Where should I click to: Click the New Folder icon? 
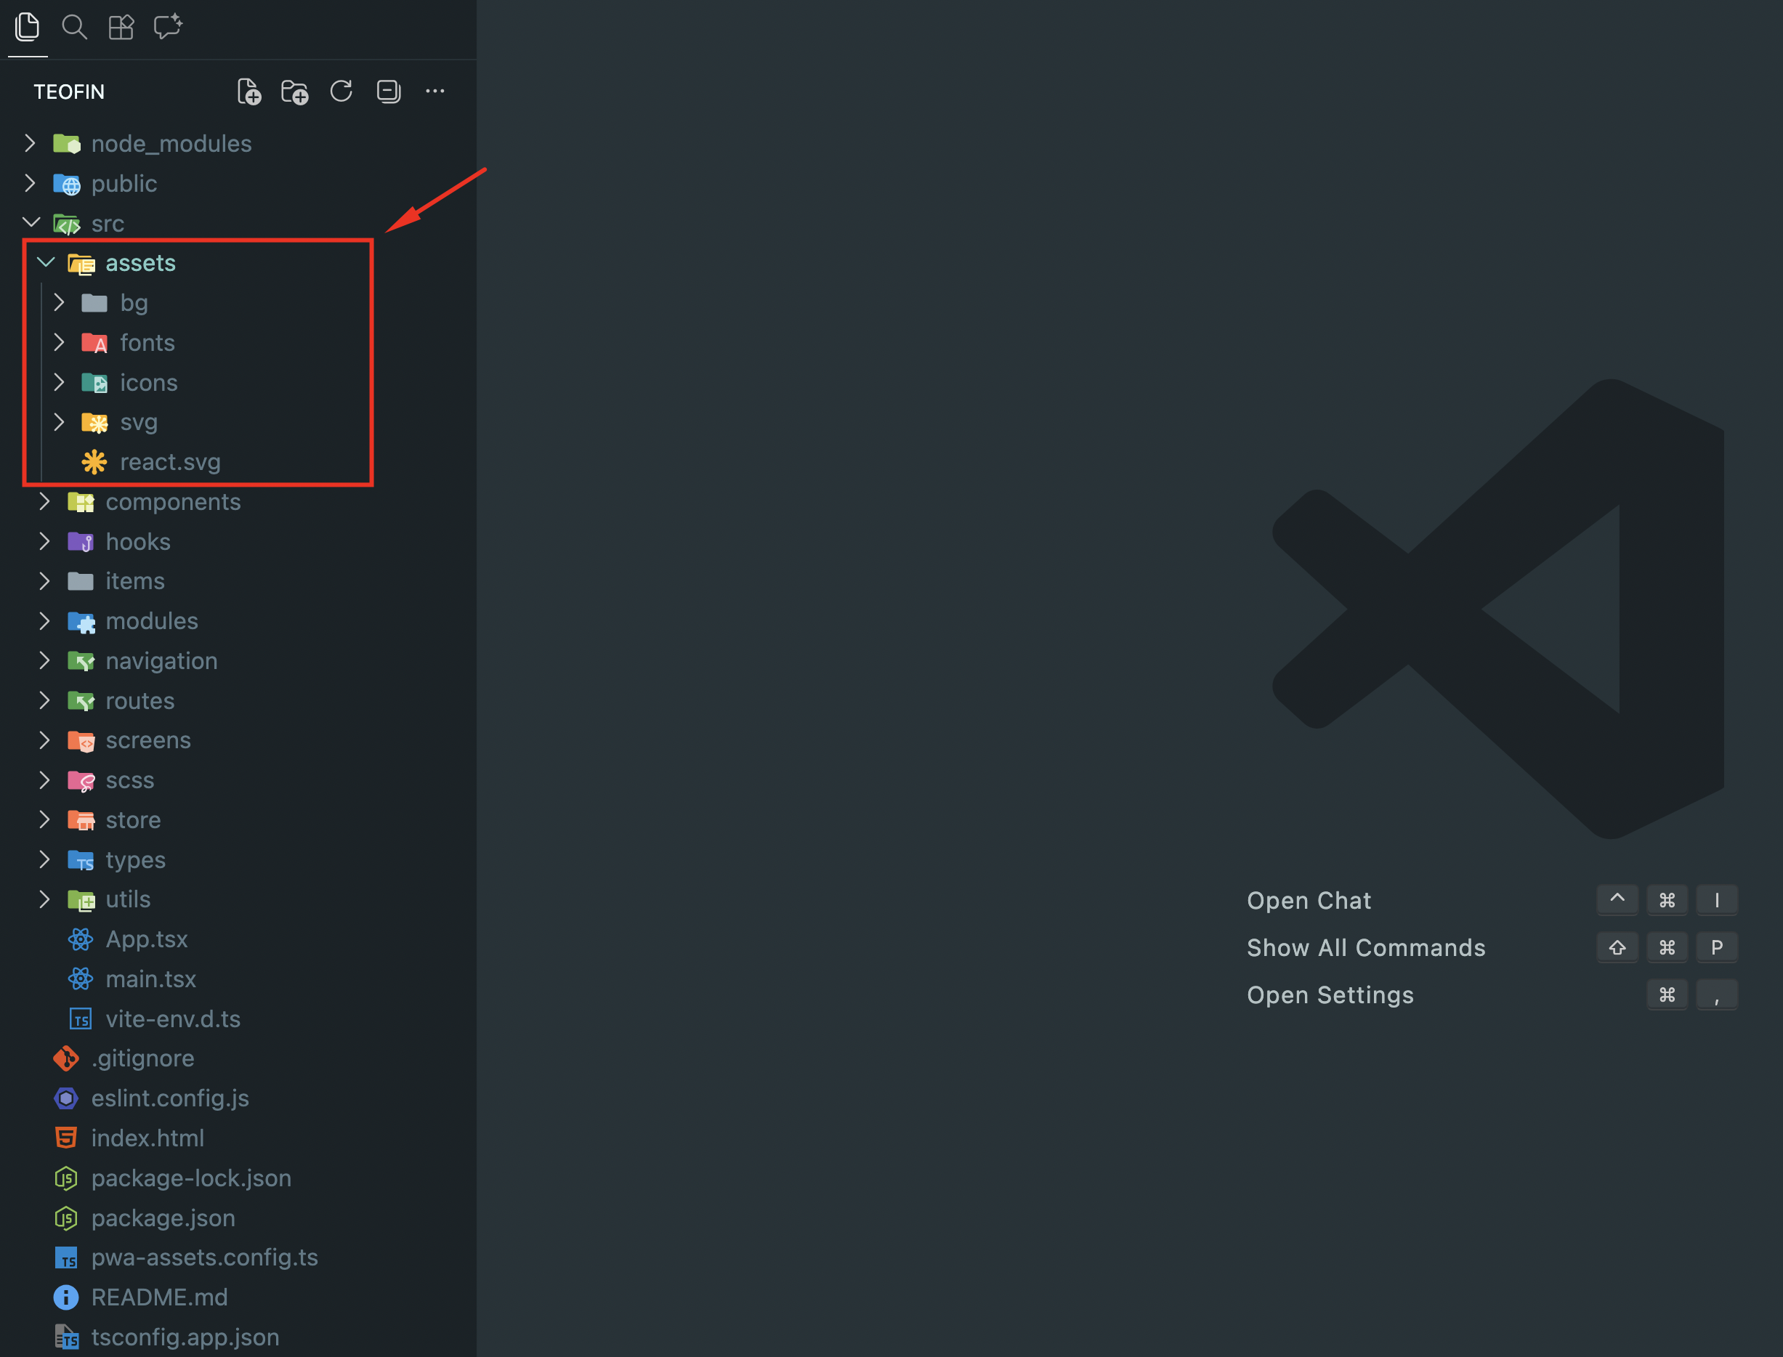pyautogui.click(x=295, y=92)
